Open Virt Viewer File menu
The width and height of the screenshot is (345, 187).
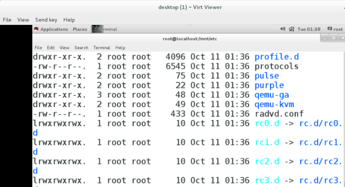[x=7, y=20]
